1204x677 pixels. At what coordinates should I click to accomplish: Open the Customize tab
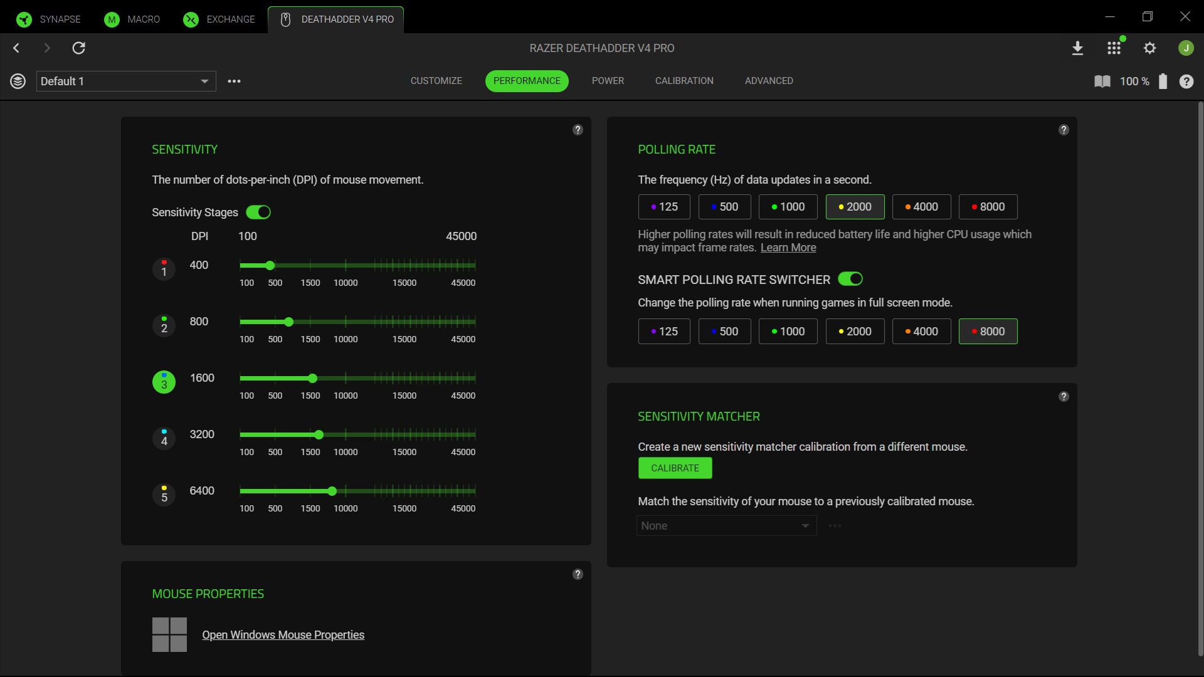436,81
